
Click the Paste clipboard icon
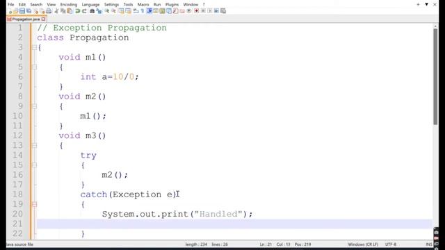tap(70, 11)
